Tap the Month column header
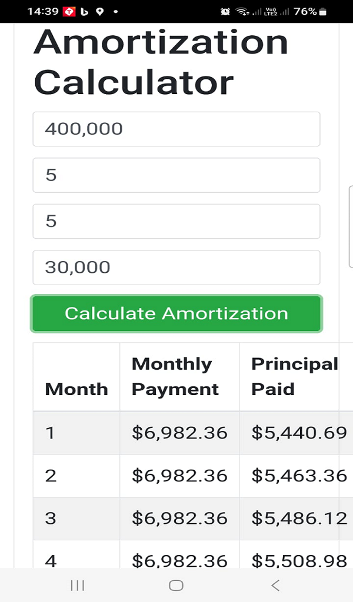 (76, 389)
